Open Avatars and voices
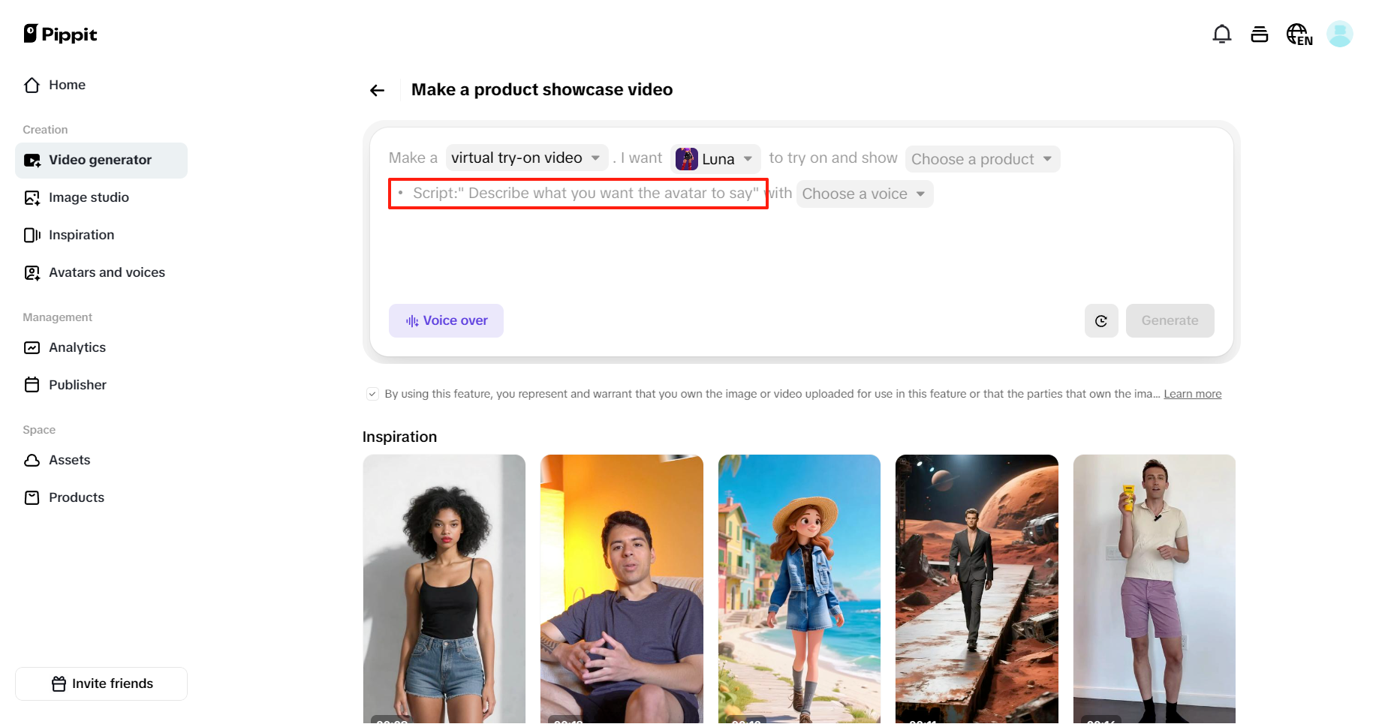Viewport: 1400px width, 727px height. [x=107, y=272]
